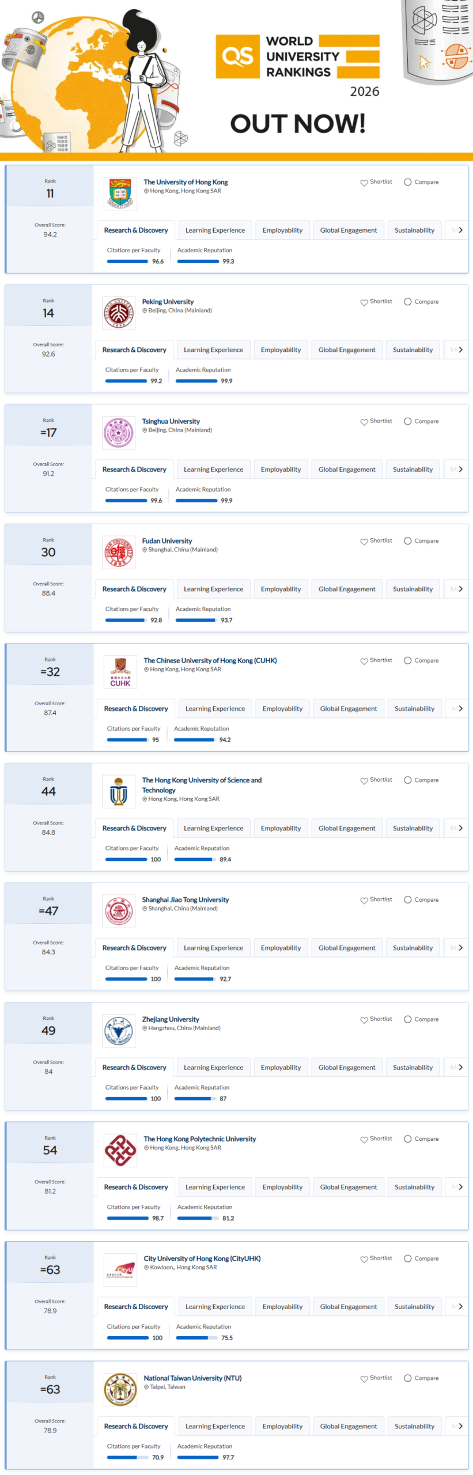Shortlist Tsinghua University with heart icon

[376, 421]
